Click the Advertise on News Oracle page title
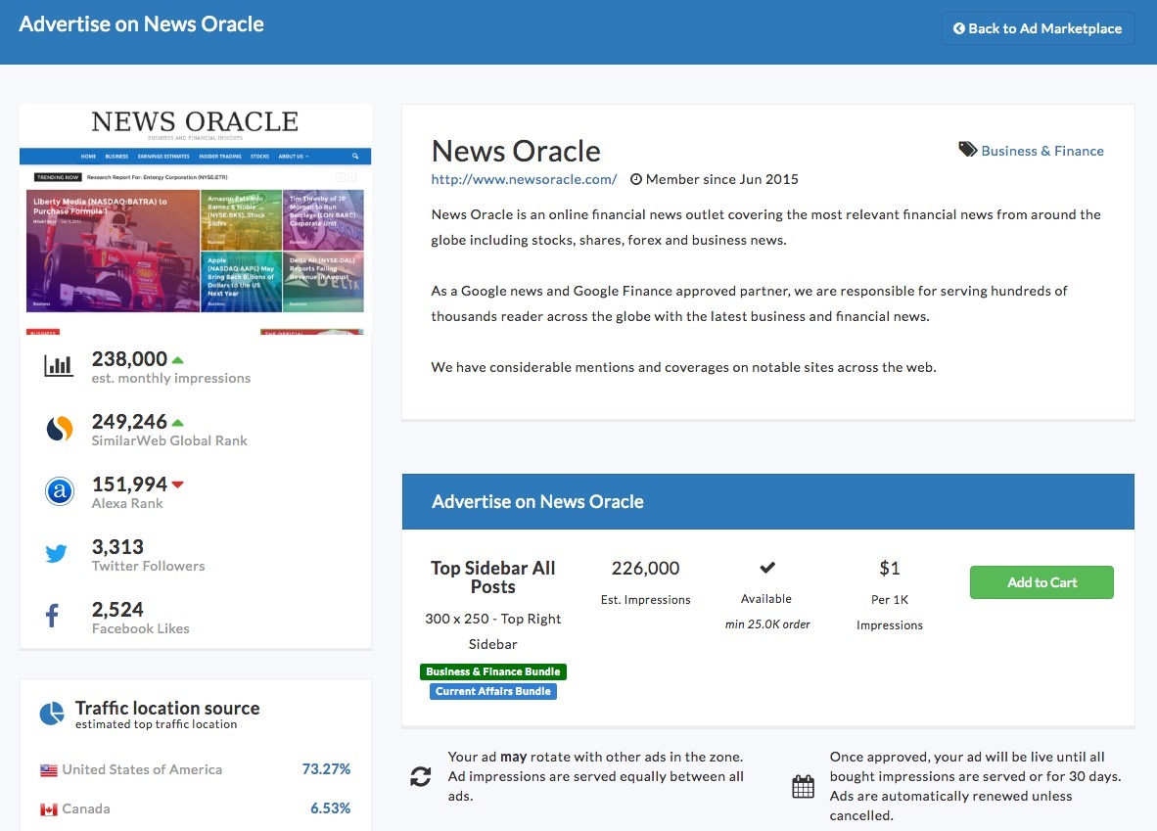This screenshot has width=1157, height=831. pos(141,24)
